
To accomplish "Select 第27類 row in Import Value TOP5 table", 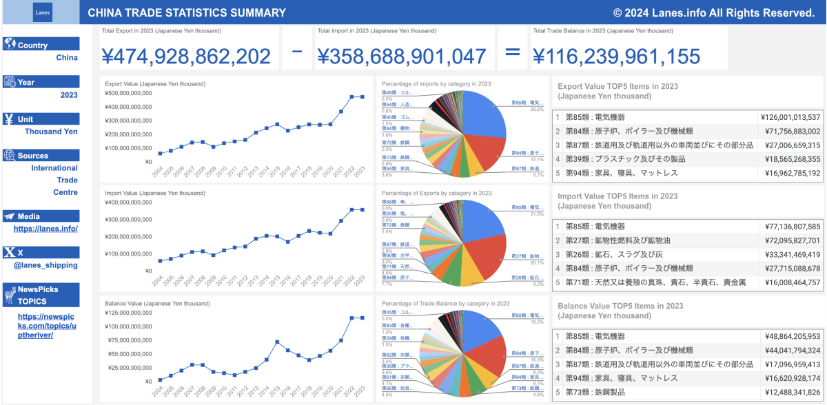I will coord(688,240).
